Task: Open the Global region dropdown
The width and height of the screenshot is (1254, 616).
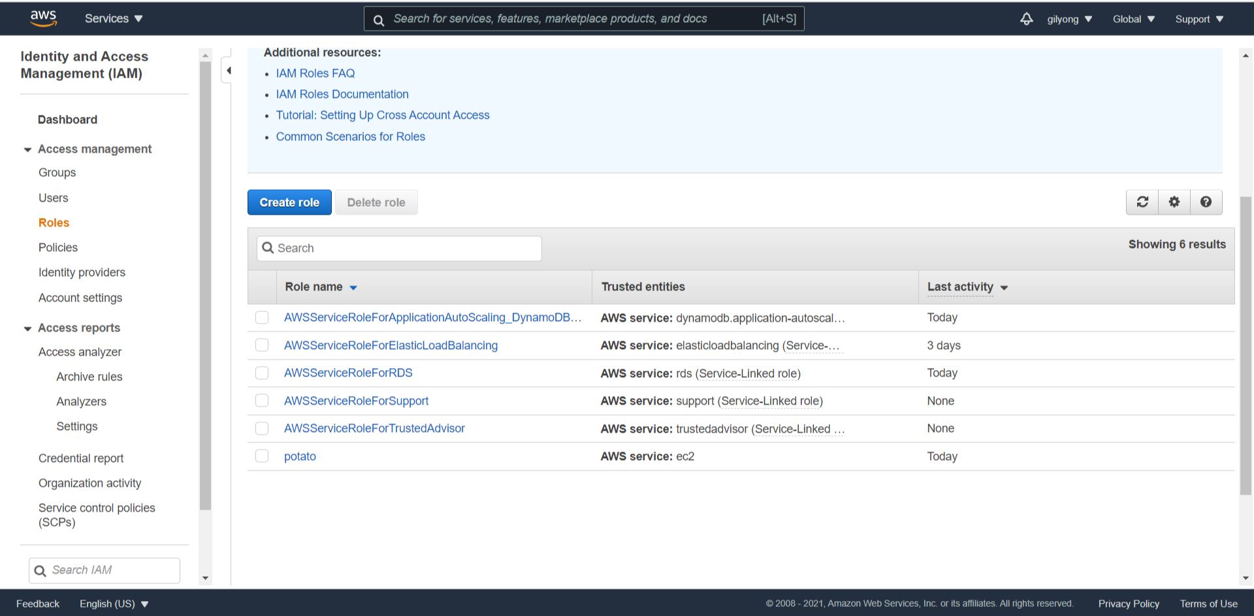Action: pyautogui.click(x=1134, y=19)
